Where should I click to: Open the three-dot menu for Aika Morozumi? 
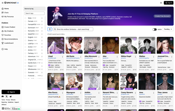click(x=99, y=57)
